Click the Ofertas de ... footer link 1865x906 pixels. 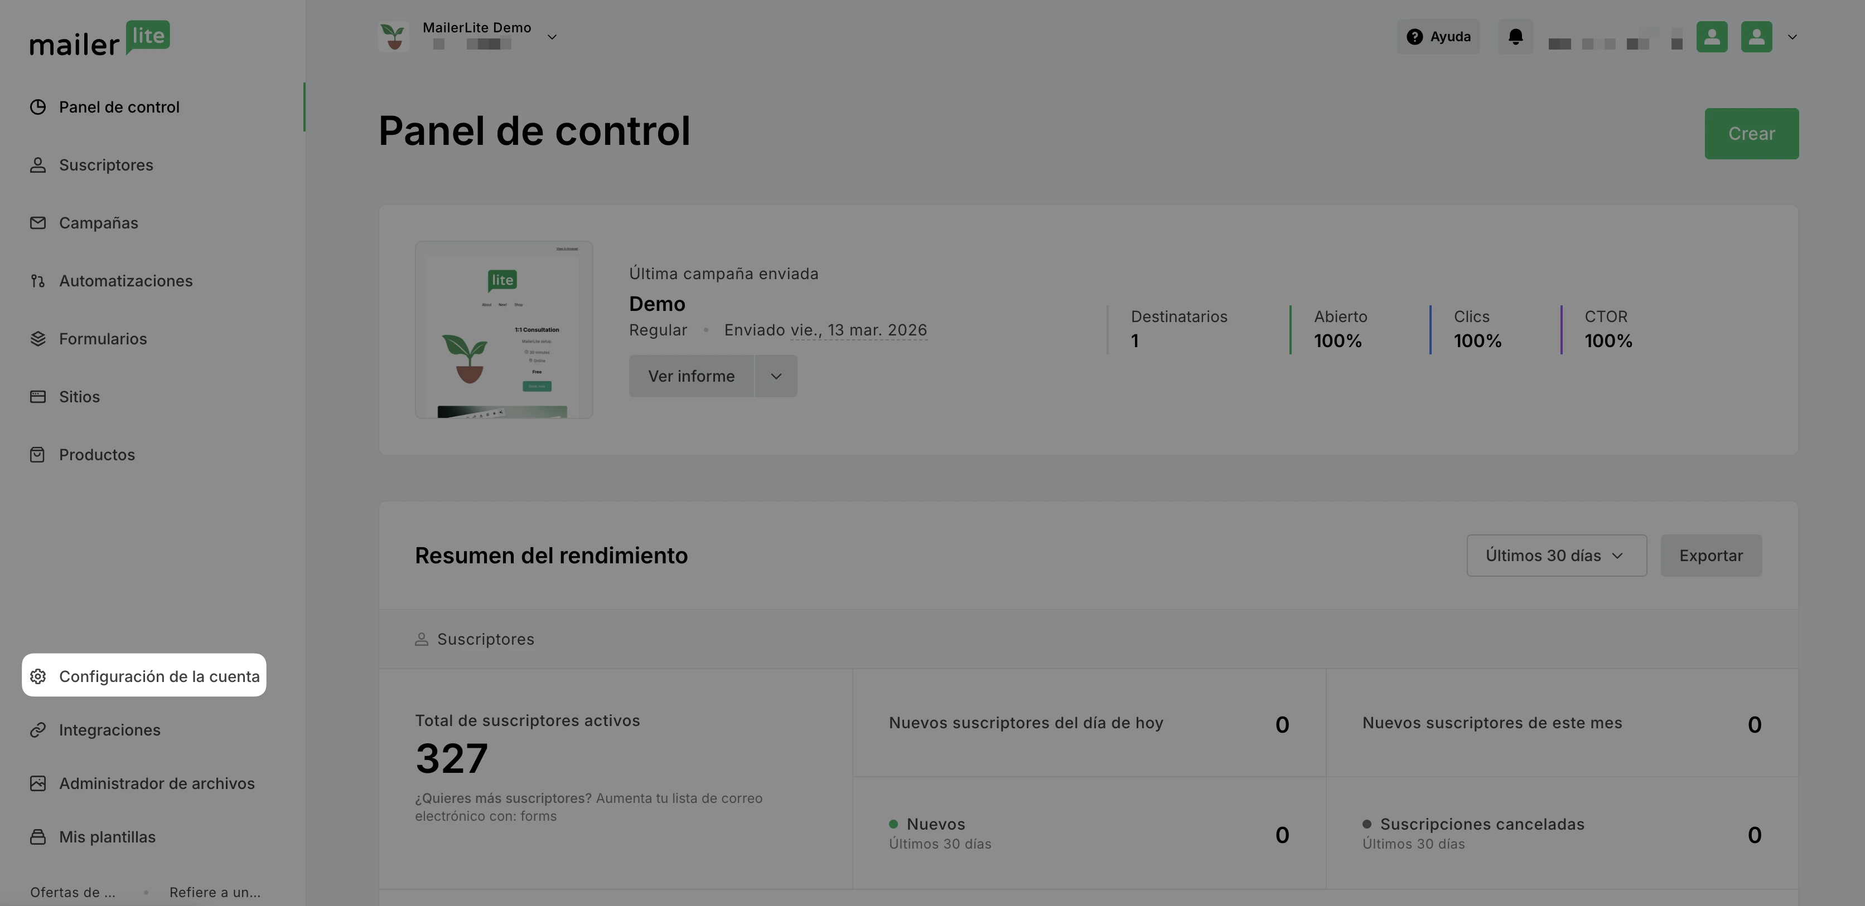(x=73, y=892)
